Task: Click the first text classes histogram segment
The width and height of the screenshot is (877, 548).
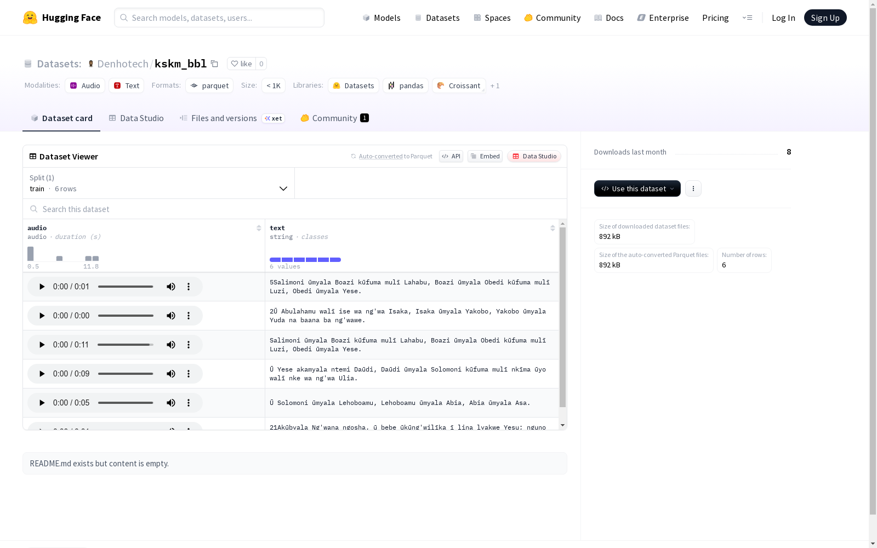Action: (275, 260)
